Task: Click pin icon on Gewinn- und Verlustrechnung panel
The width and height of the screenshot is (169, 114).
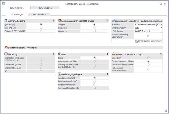Action: tap(161, 54)
